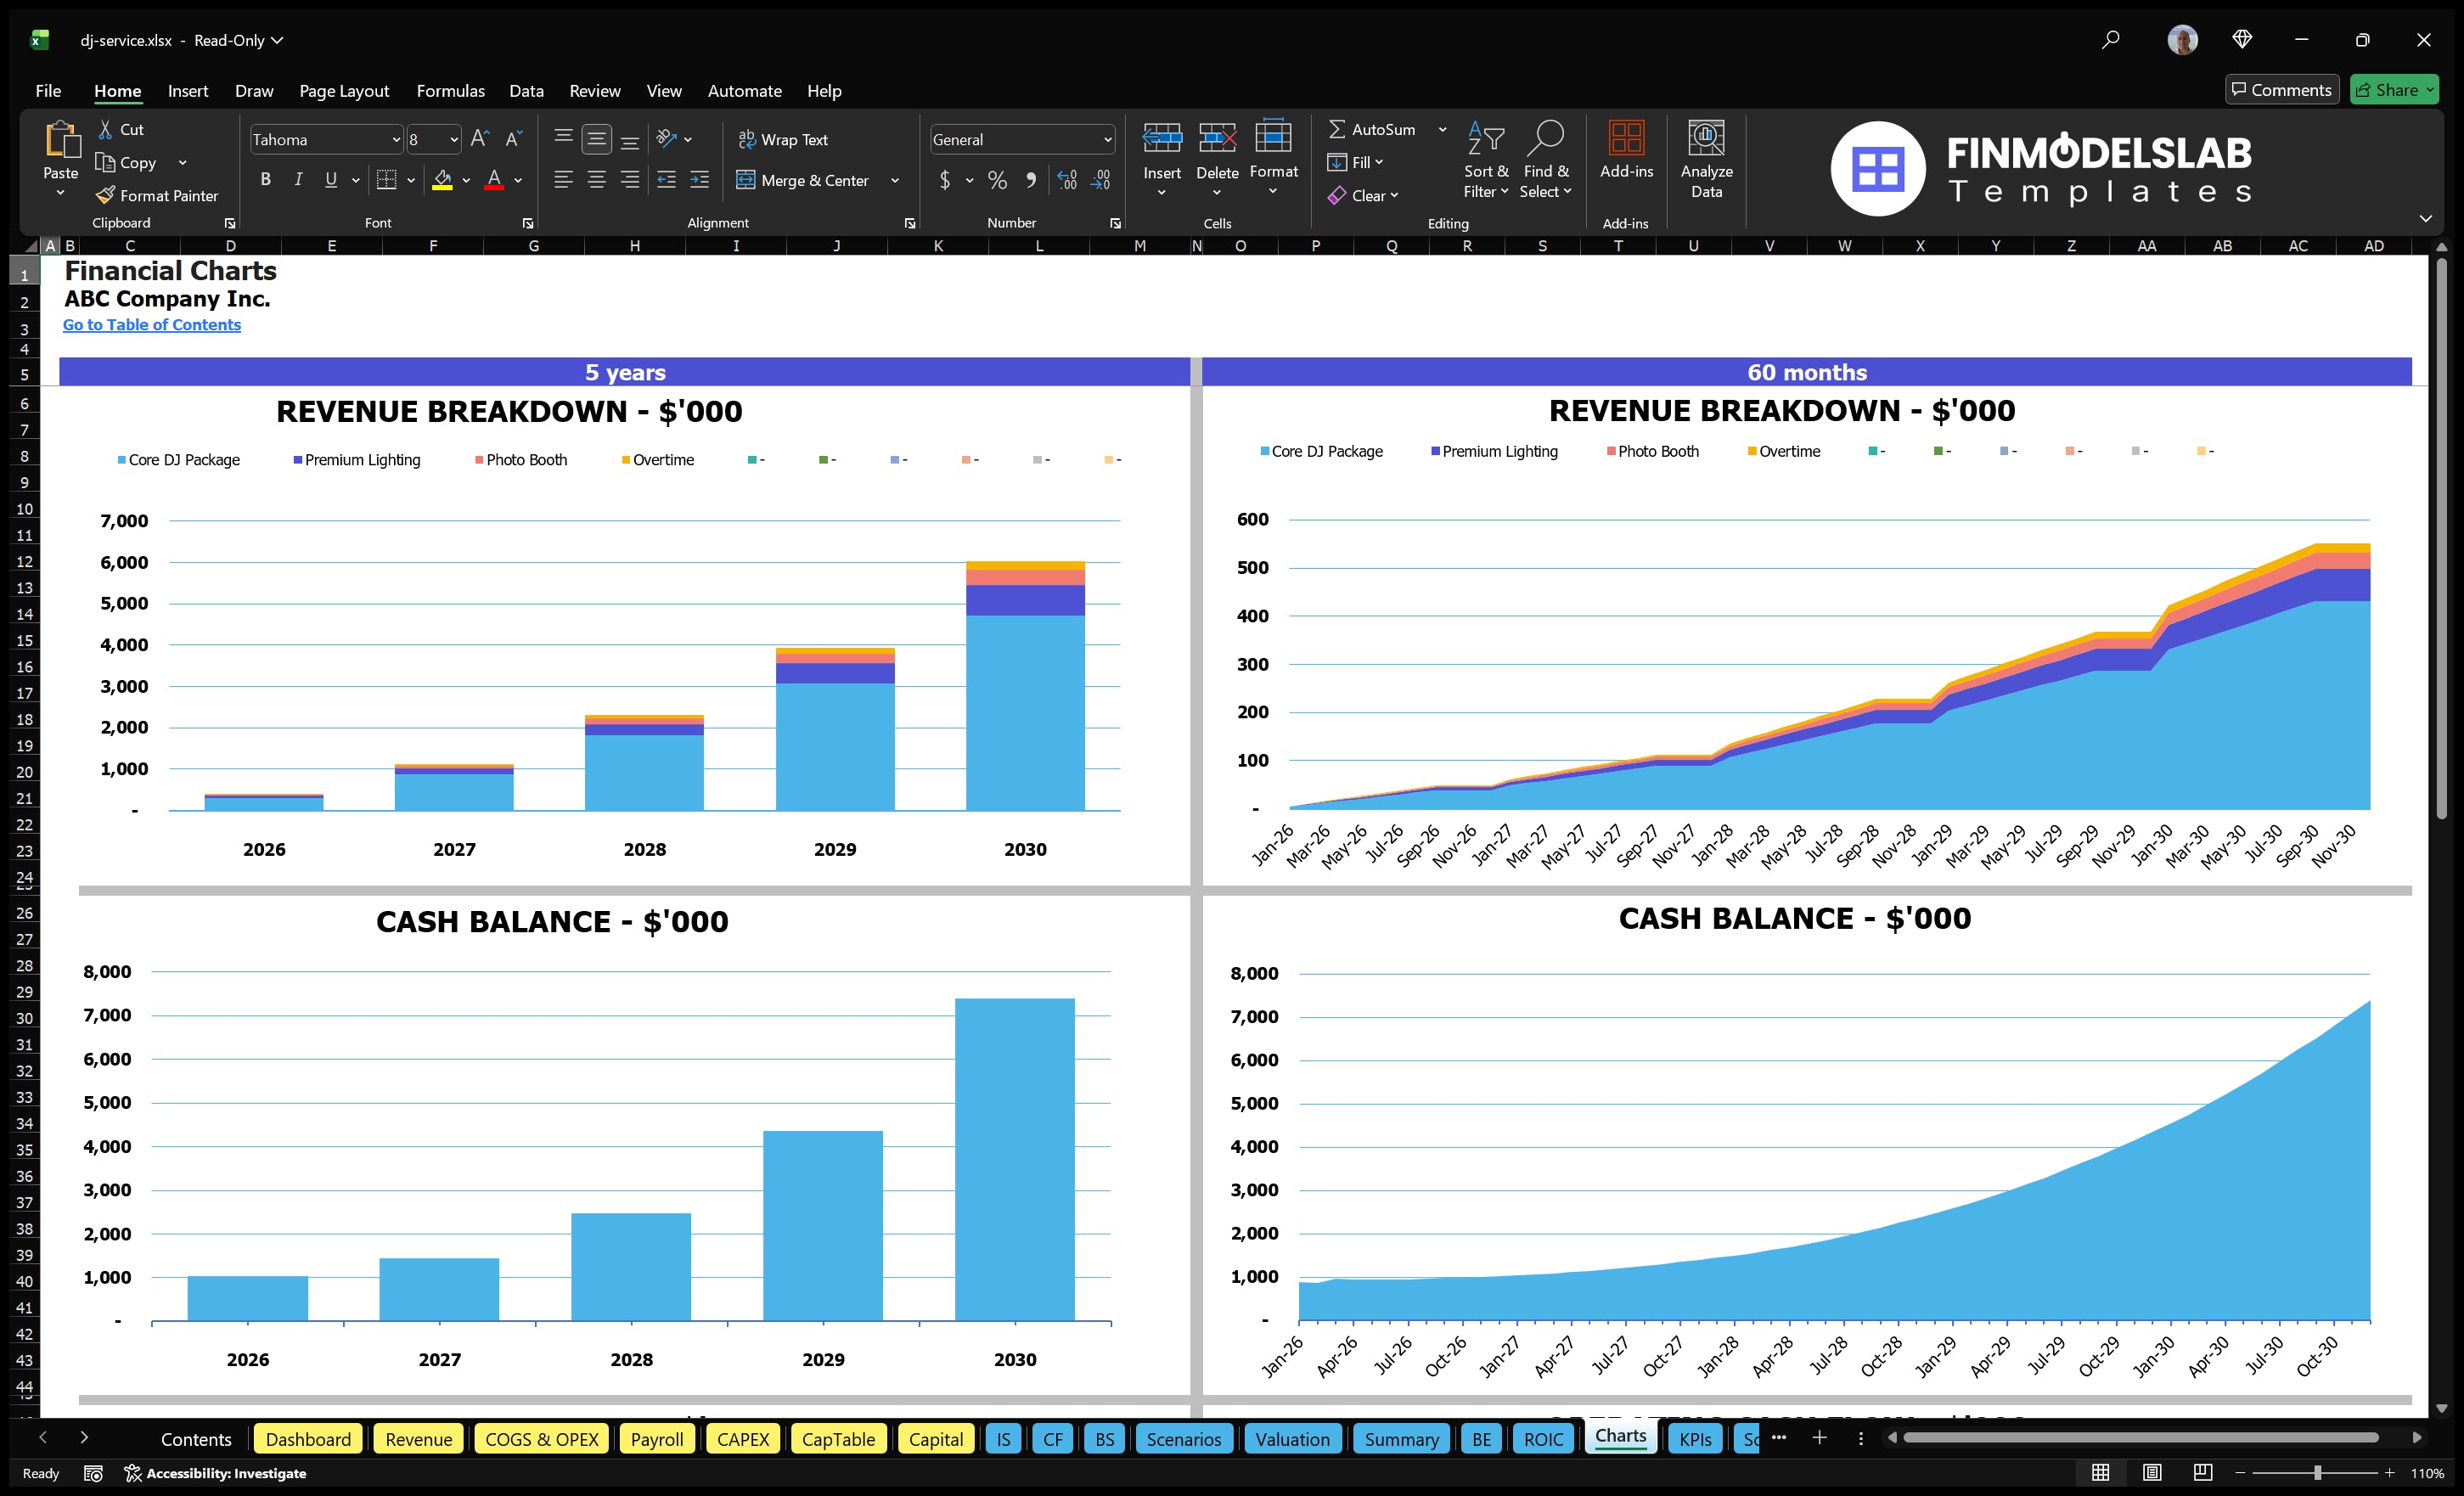Launch Analyze Data
The width and height of the screenshot is (2464, 1496).
click(x=1707, y=160)
